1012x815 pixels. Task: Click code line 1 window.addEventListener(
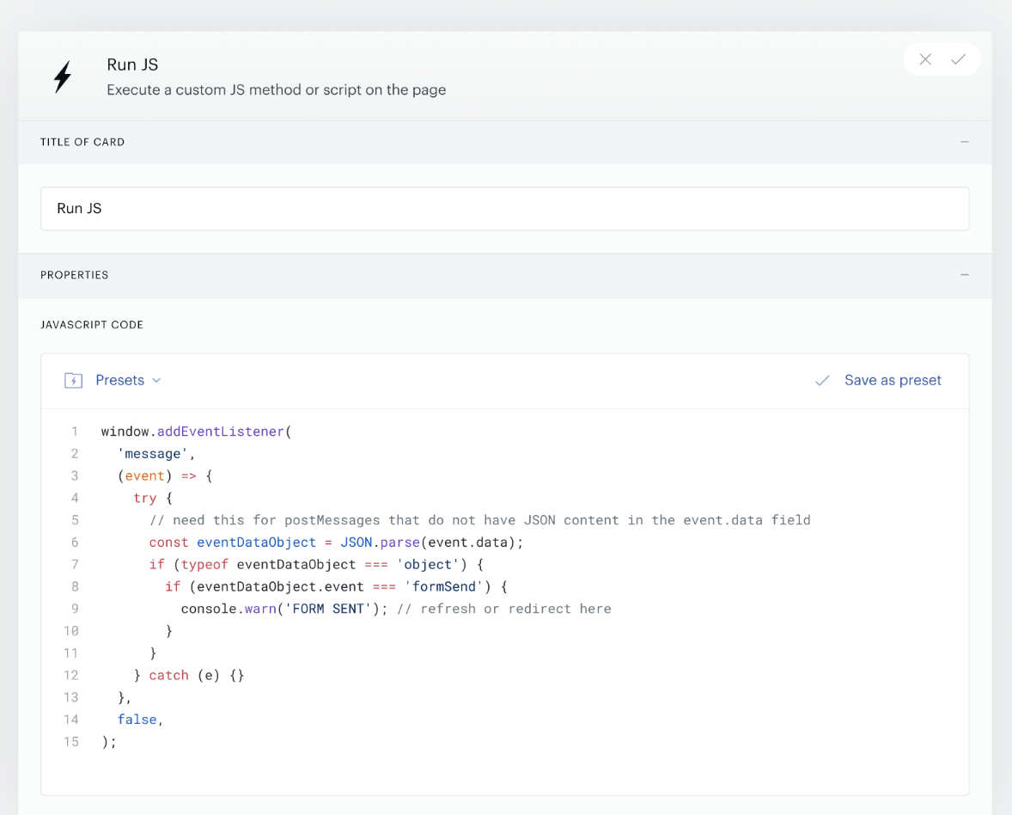(196, 432)
